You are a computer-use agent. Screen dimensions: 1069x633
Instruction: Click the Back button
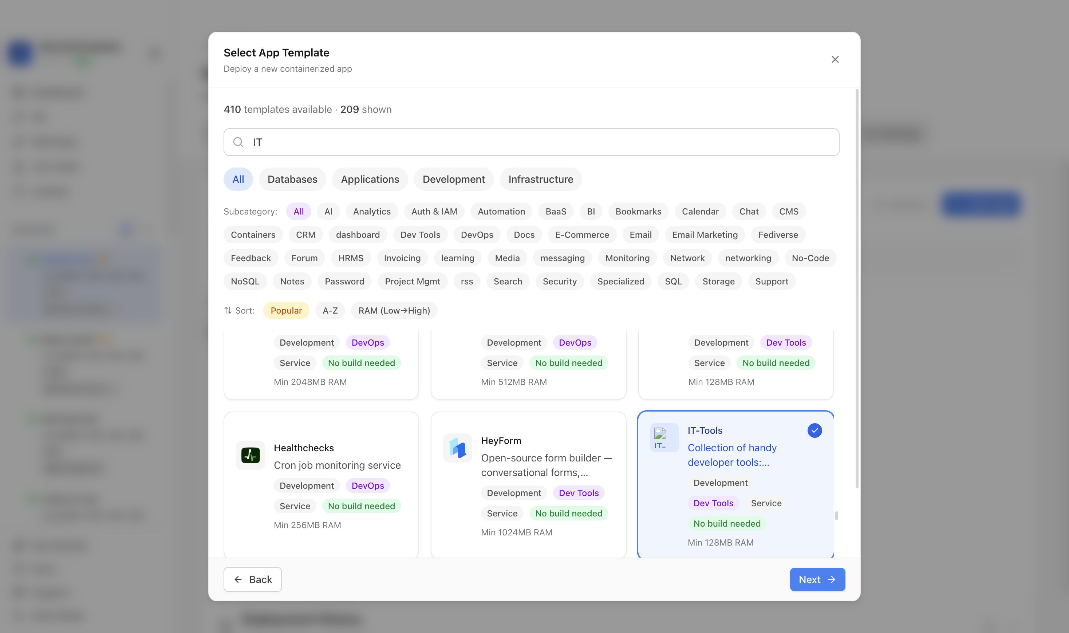(252, 579)
